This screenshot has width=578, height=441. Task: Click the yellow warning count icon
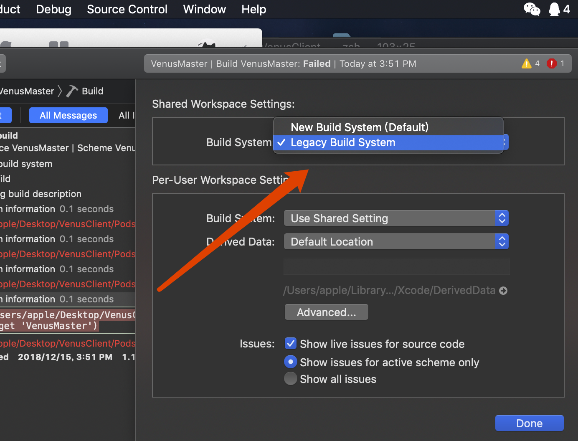(527, 63)
